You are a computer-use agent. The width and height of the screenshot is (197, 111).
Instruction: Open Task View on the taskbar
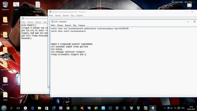pos(18,108)
